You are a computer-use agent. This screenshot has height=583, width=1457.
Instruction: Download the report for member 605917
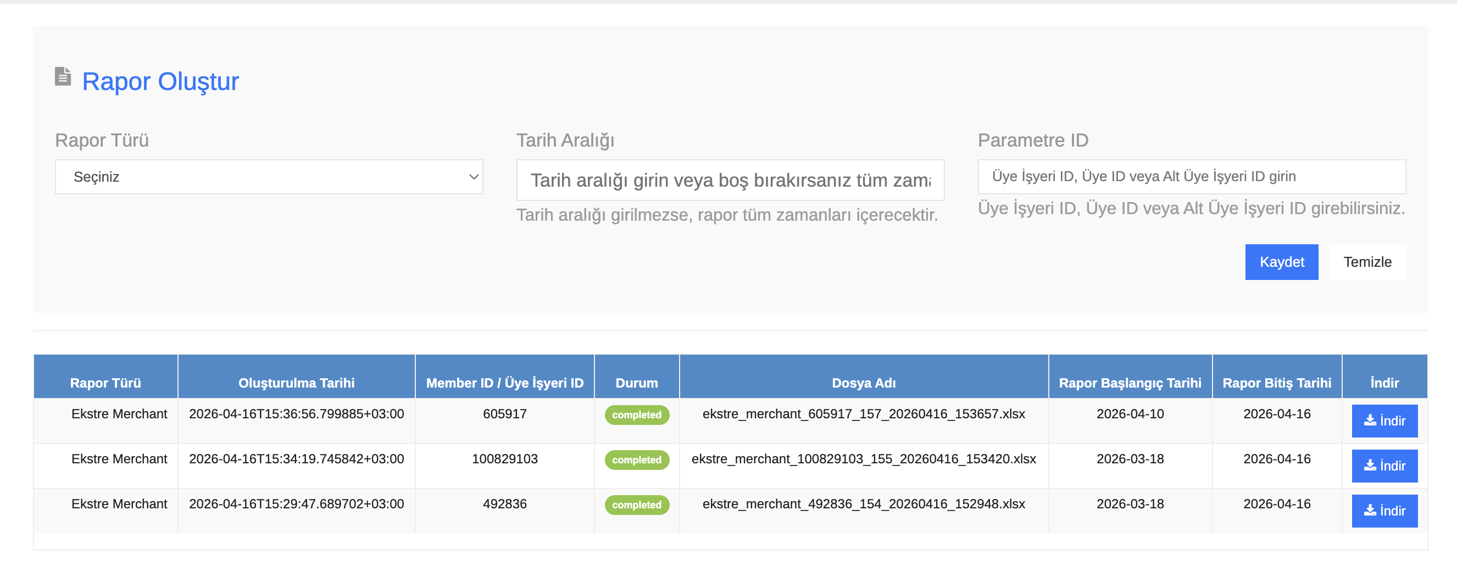tap(1384, 421)
